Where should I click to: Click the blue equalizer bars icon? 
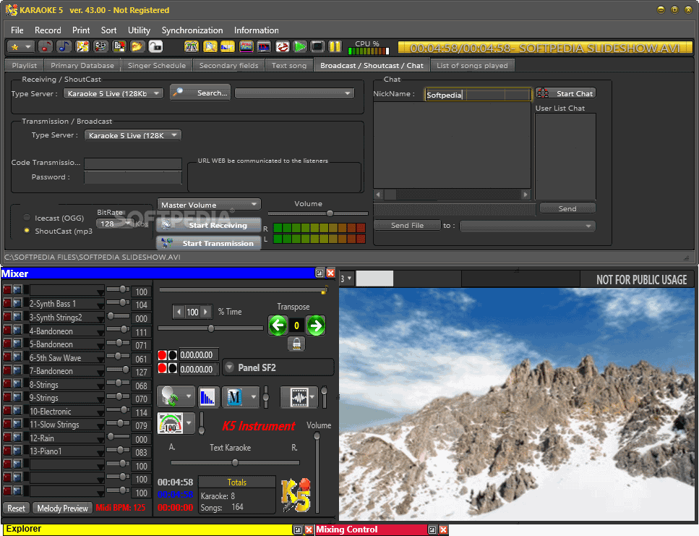(207, 397)
